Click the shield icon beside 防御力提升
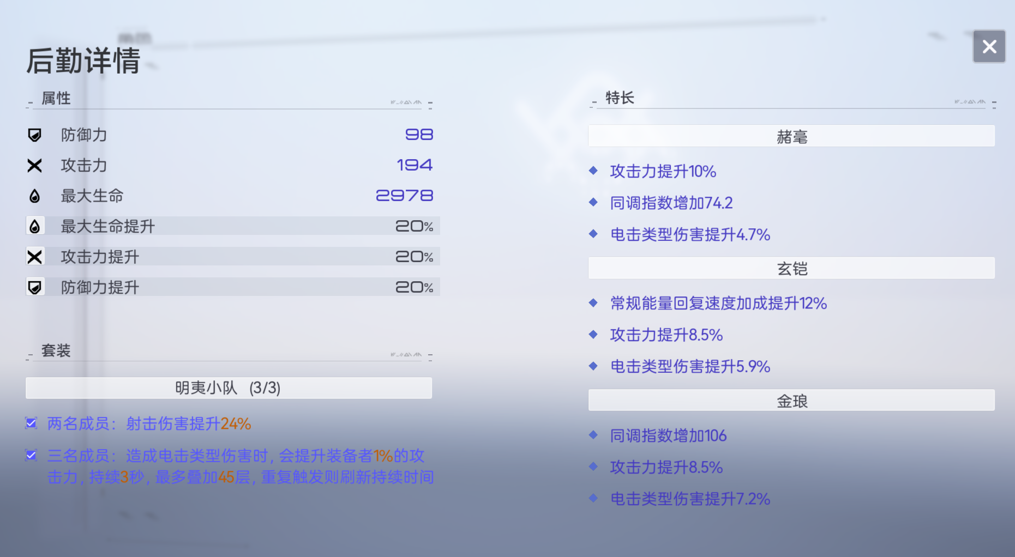Viewport: 1015px width, 557px height. click(35, 287)
